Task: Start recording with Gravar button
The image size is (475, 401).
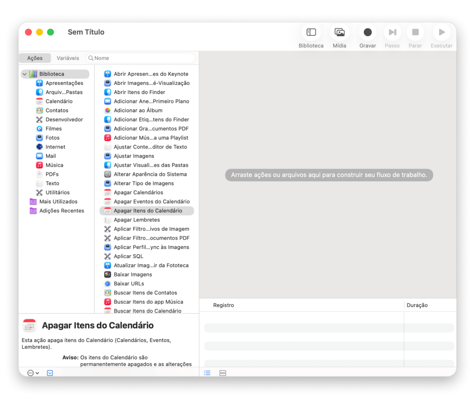Action: click(368, 32)
